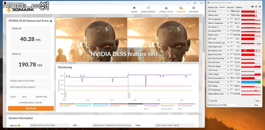Click the DLSS on marker line in graph
265x130 pixels.
[x=128, y=85]
